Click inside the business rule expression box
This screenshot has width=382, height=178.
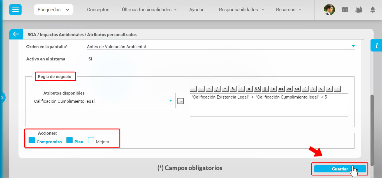click(269, 105)
